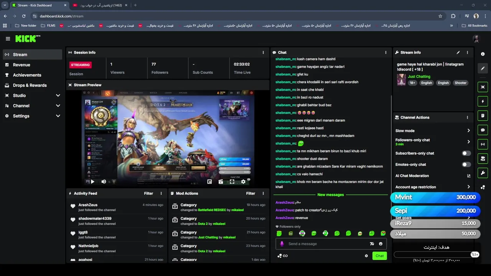This screenshot has width=491, height=276.
Task: Open Followers-only chat options chevron
Action: [x=468, y=142]
